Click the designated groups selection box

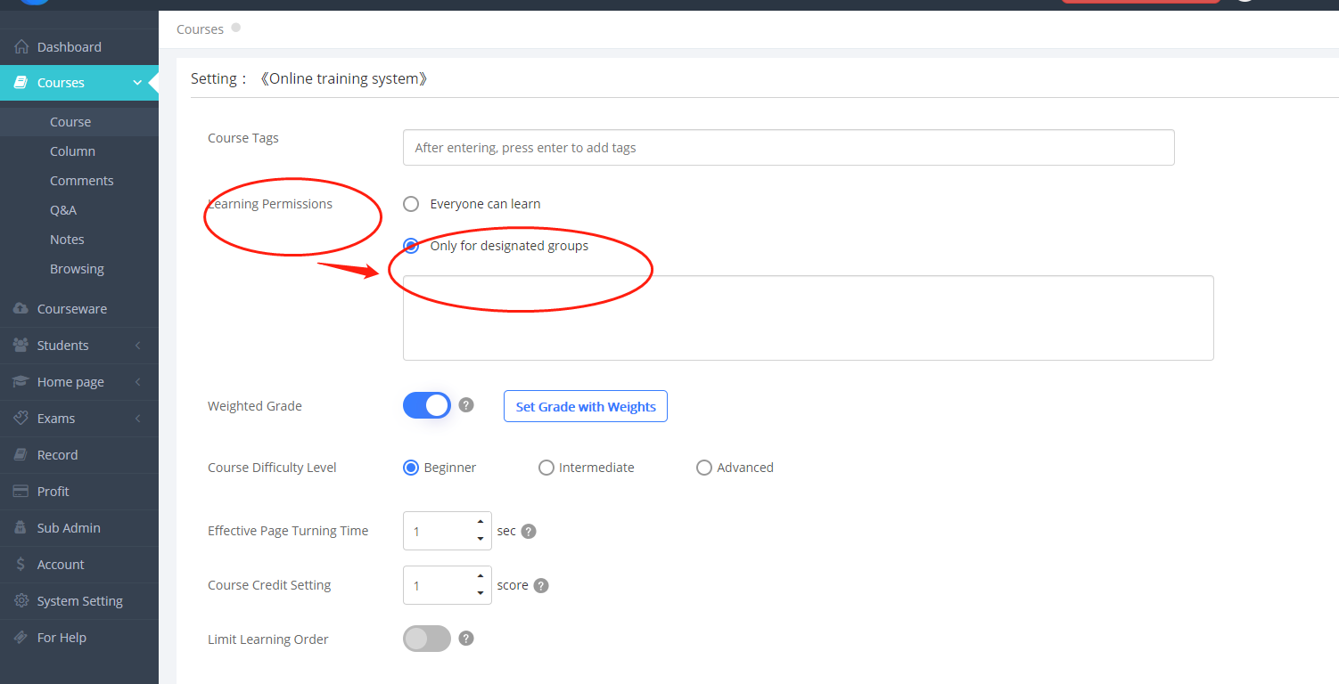pos(808,318)
